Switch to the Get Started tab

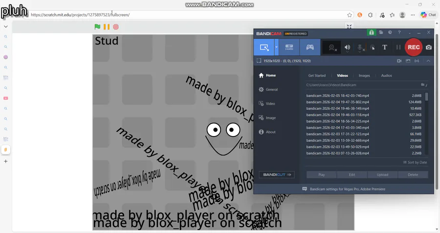click(x=317, y=76)
